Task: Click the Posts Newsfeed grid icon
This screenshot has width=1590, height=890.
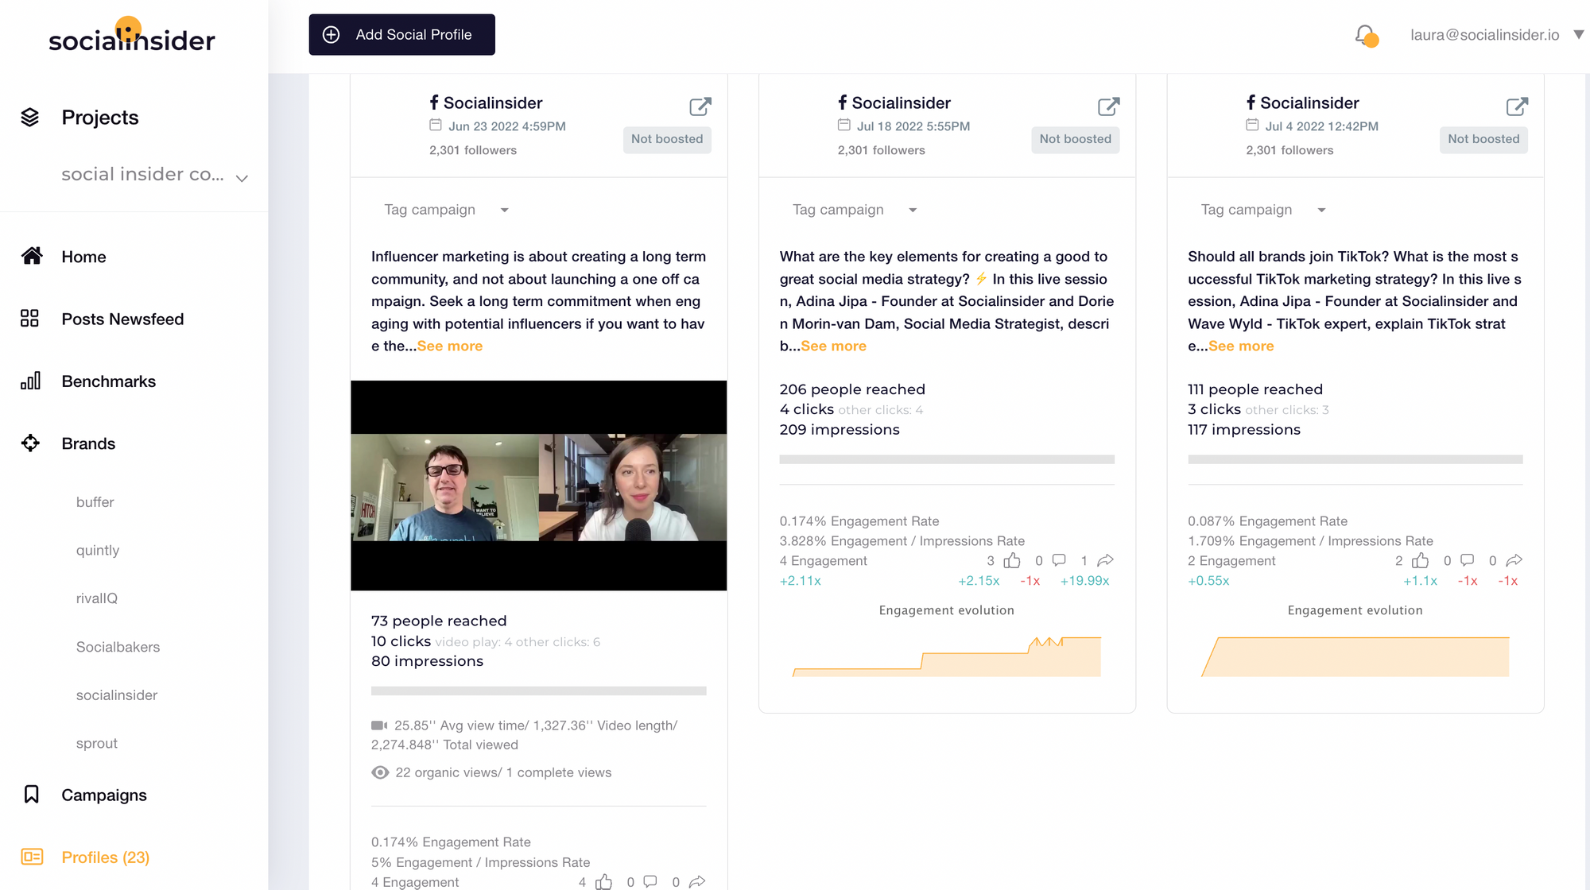Action: [x=29, y=319]
